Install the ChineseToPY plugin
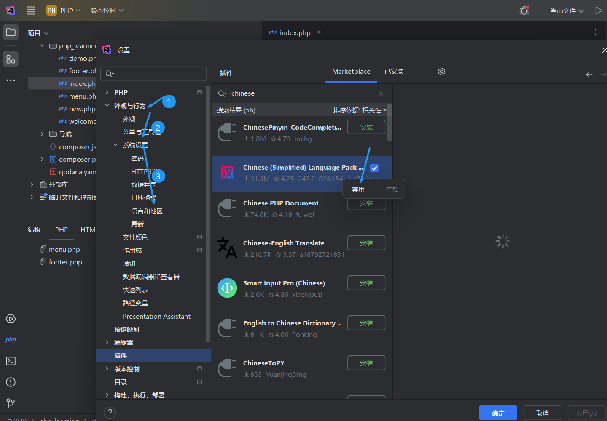 (366, 363)
